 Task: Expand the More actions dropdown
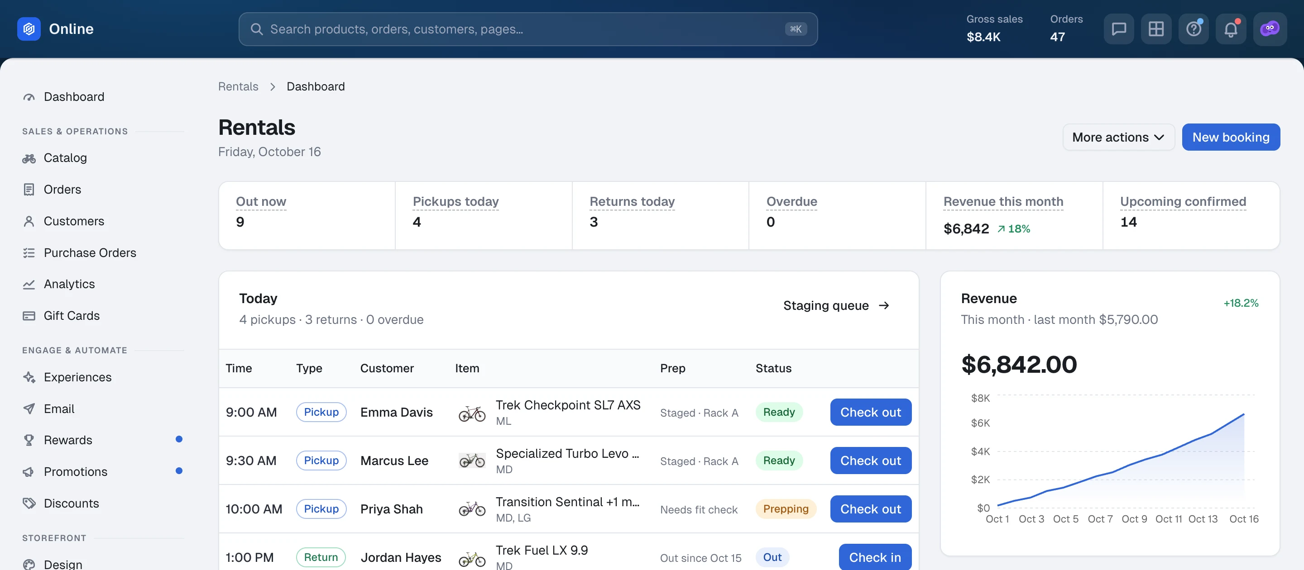tap(1118, 137)
